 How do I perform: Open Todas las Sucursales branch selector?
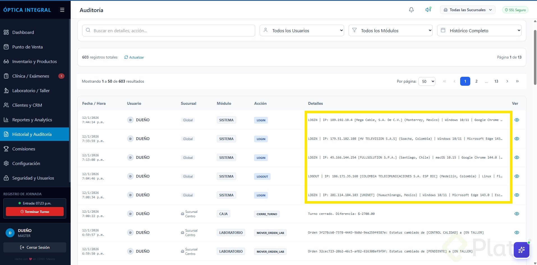[x=467, y=10]
